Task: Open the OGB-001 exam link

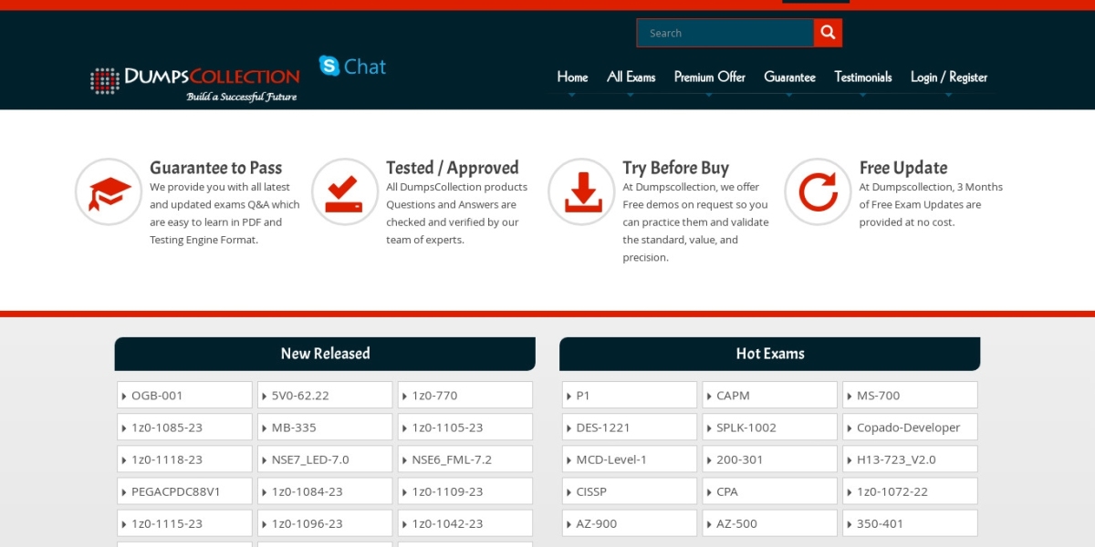Action: pos(157,396)
